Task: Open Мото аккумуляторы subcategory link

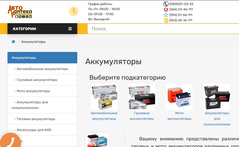Action: pyautogui.click(x=179, y=116)
